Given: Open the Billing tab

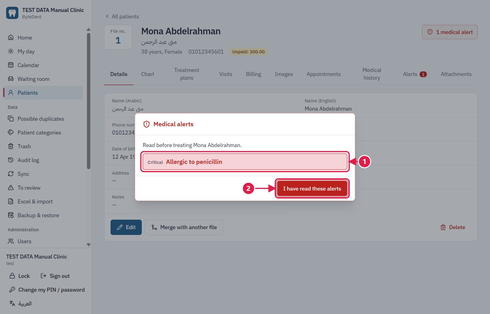Looking at the screenshot, I should [254, 74].
